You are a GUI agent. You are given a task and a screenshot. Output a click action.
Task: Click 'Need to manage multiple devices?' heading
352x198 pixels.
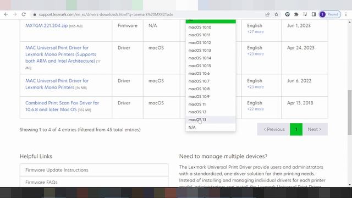pyautogui.click(x=223, y=156)
